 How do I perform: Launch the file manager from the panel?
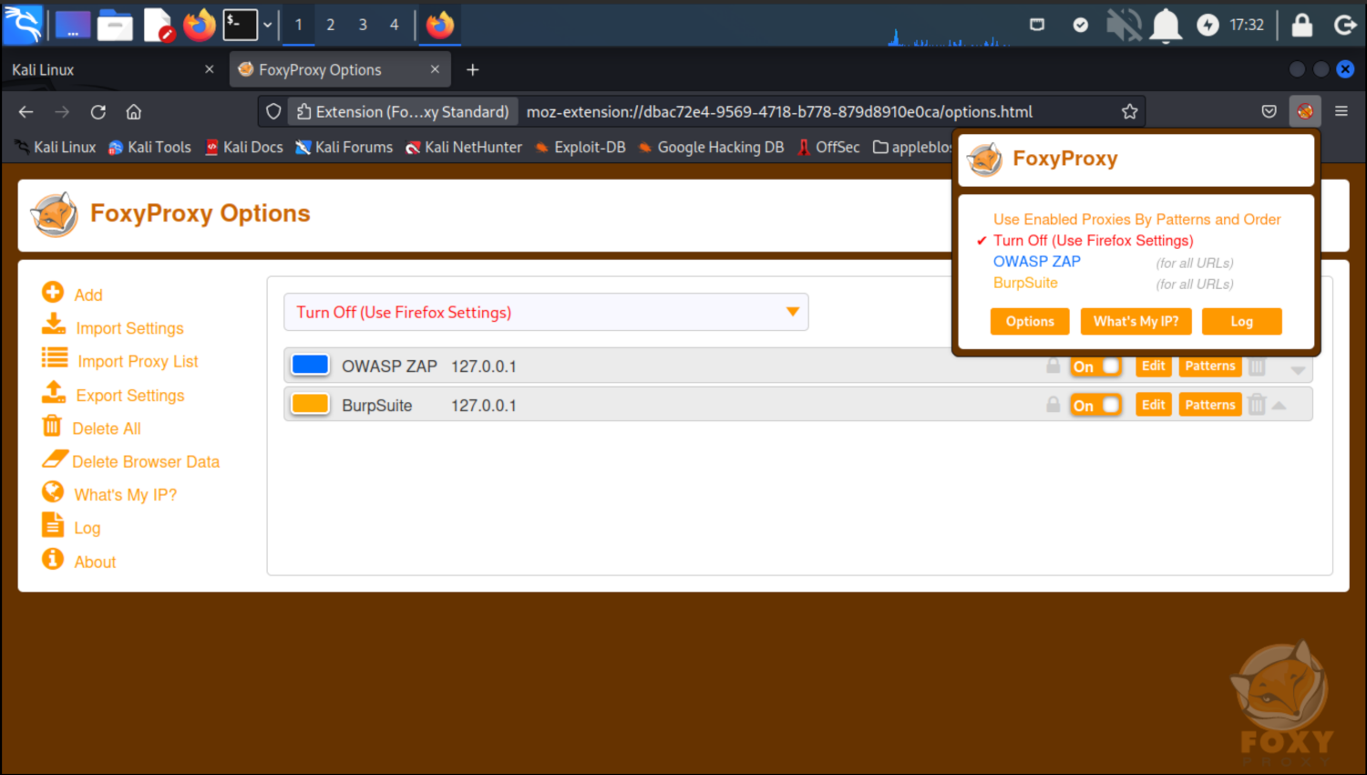[x=116, y=25]
